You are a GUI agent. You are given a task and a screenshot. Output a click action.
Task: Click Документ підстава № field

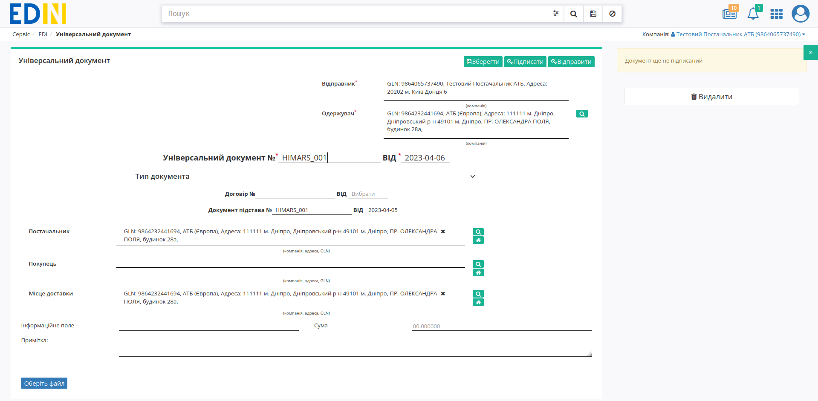(x=312, y=210)
